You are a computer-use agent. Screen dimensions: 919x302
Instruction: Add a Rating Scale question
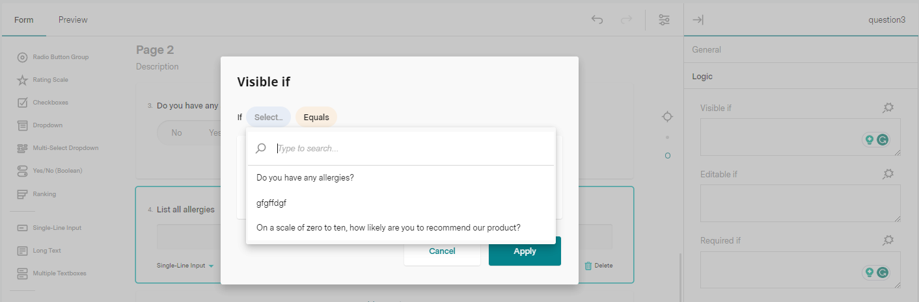click(x=50, y=80)
